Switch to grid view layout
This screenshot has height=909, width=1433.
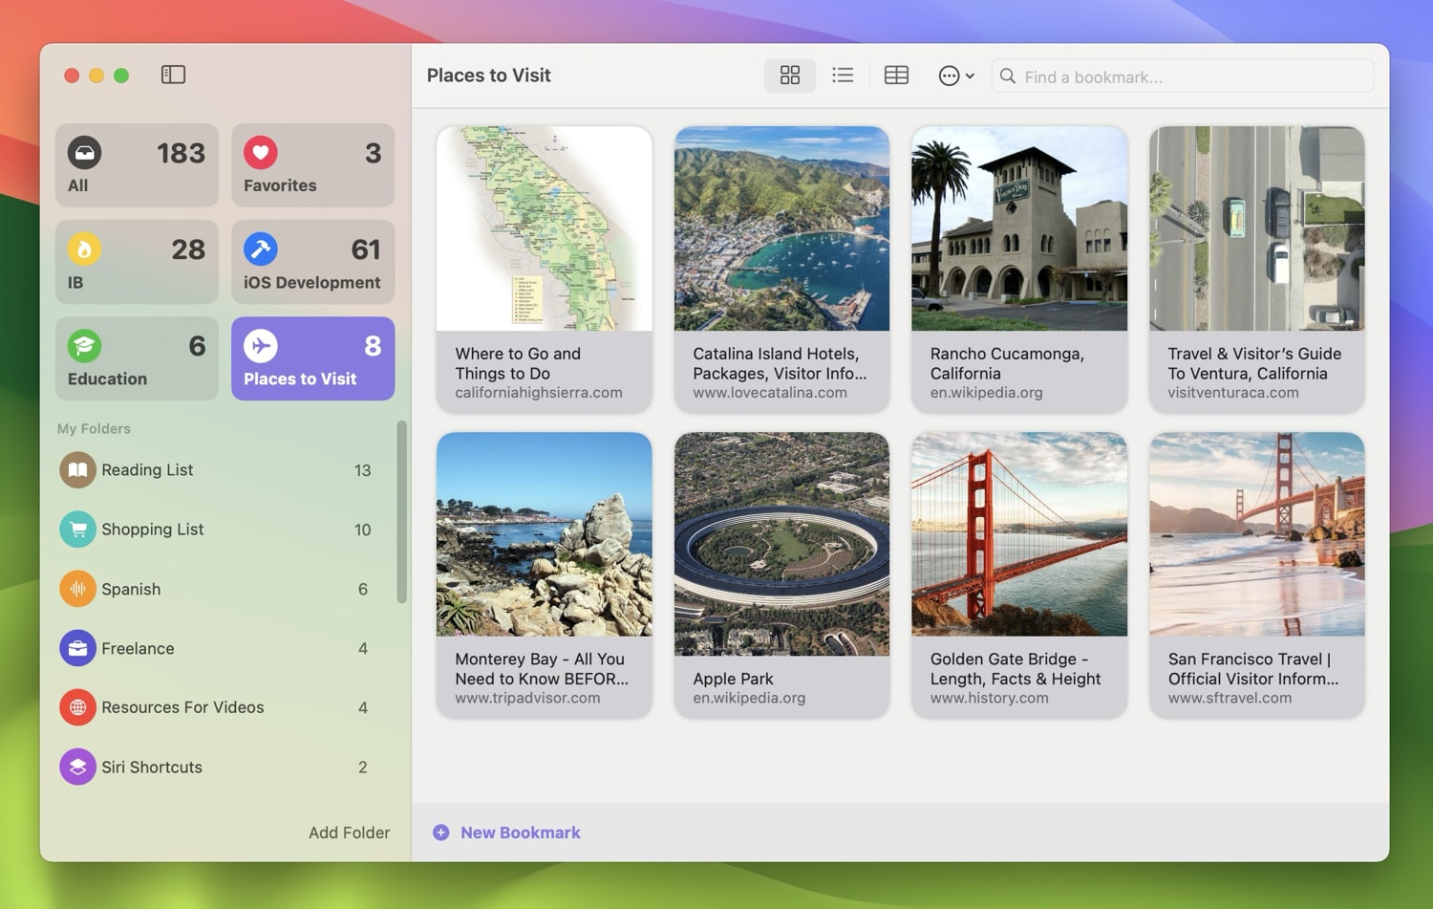pos(789,76)
